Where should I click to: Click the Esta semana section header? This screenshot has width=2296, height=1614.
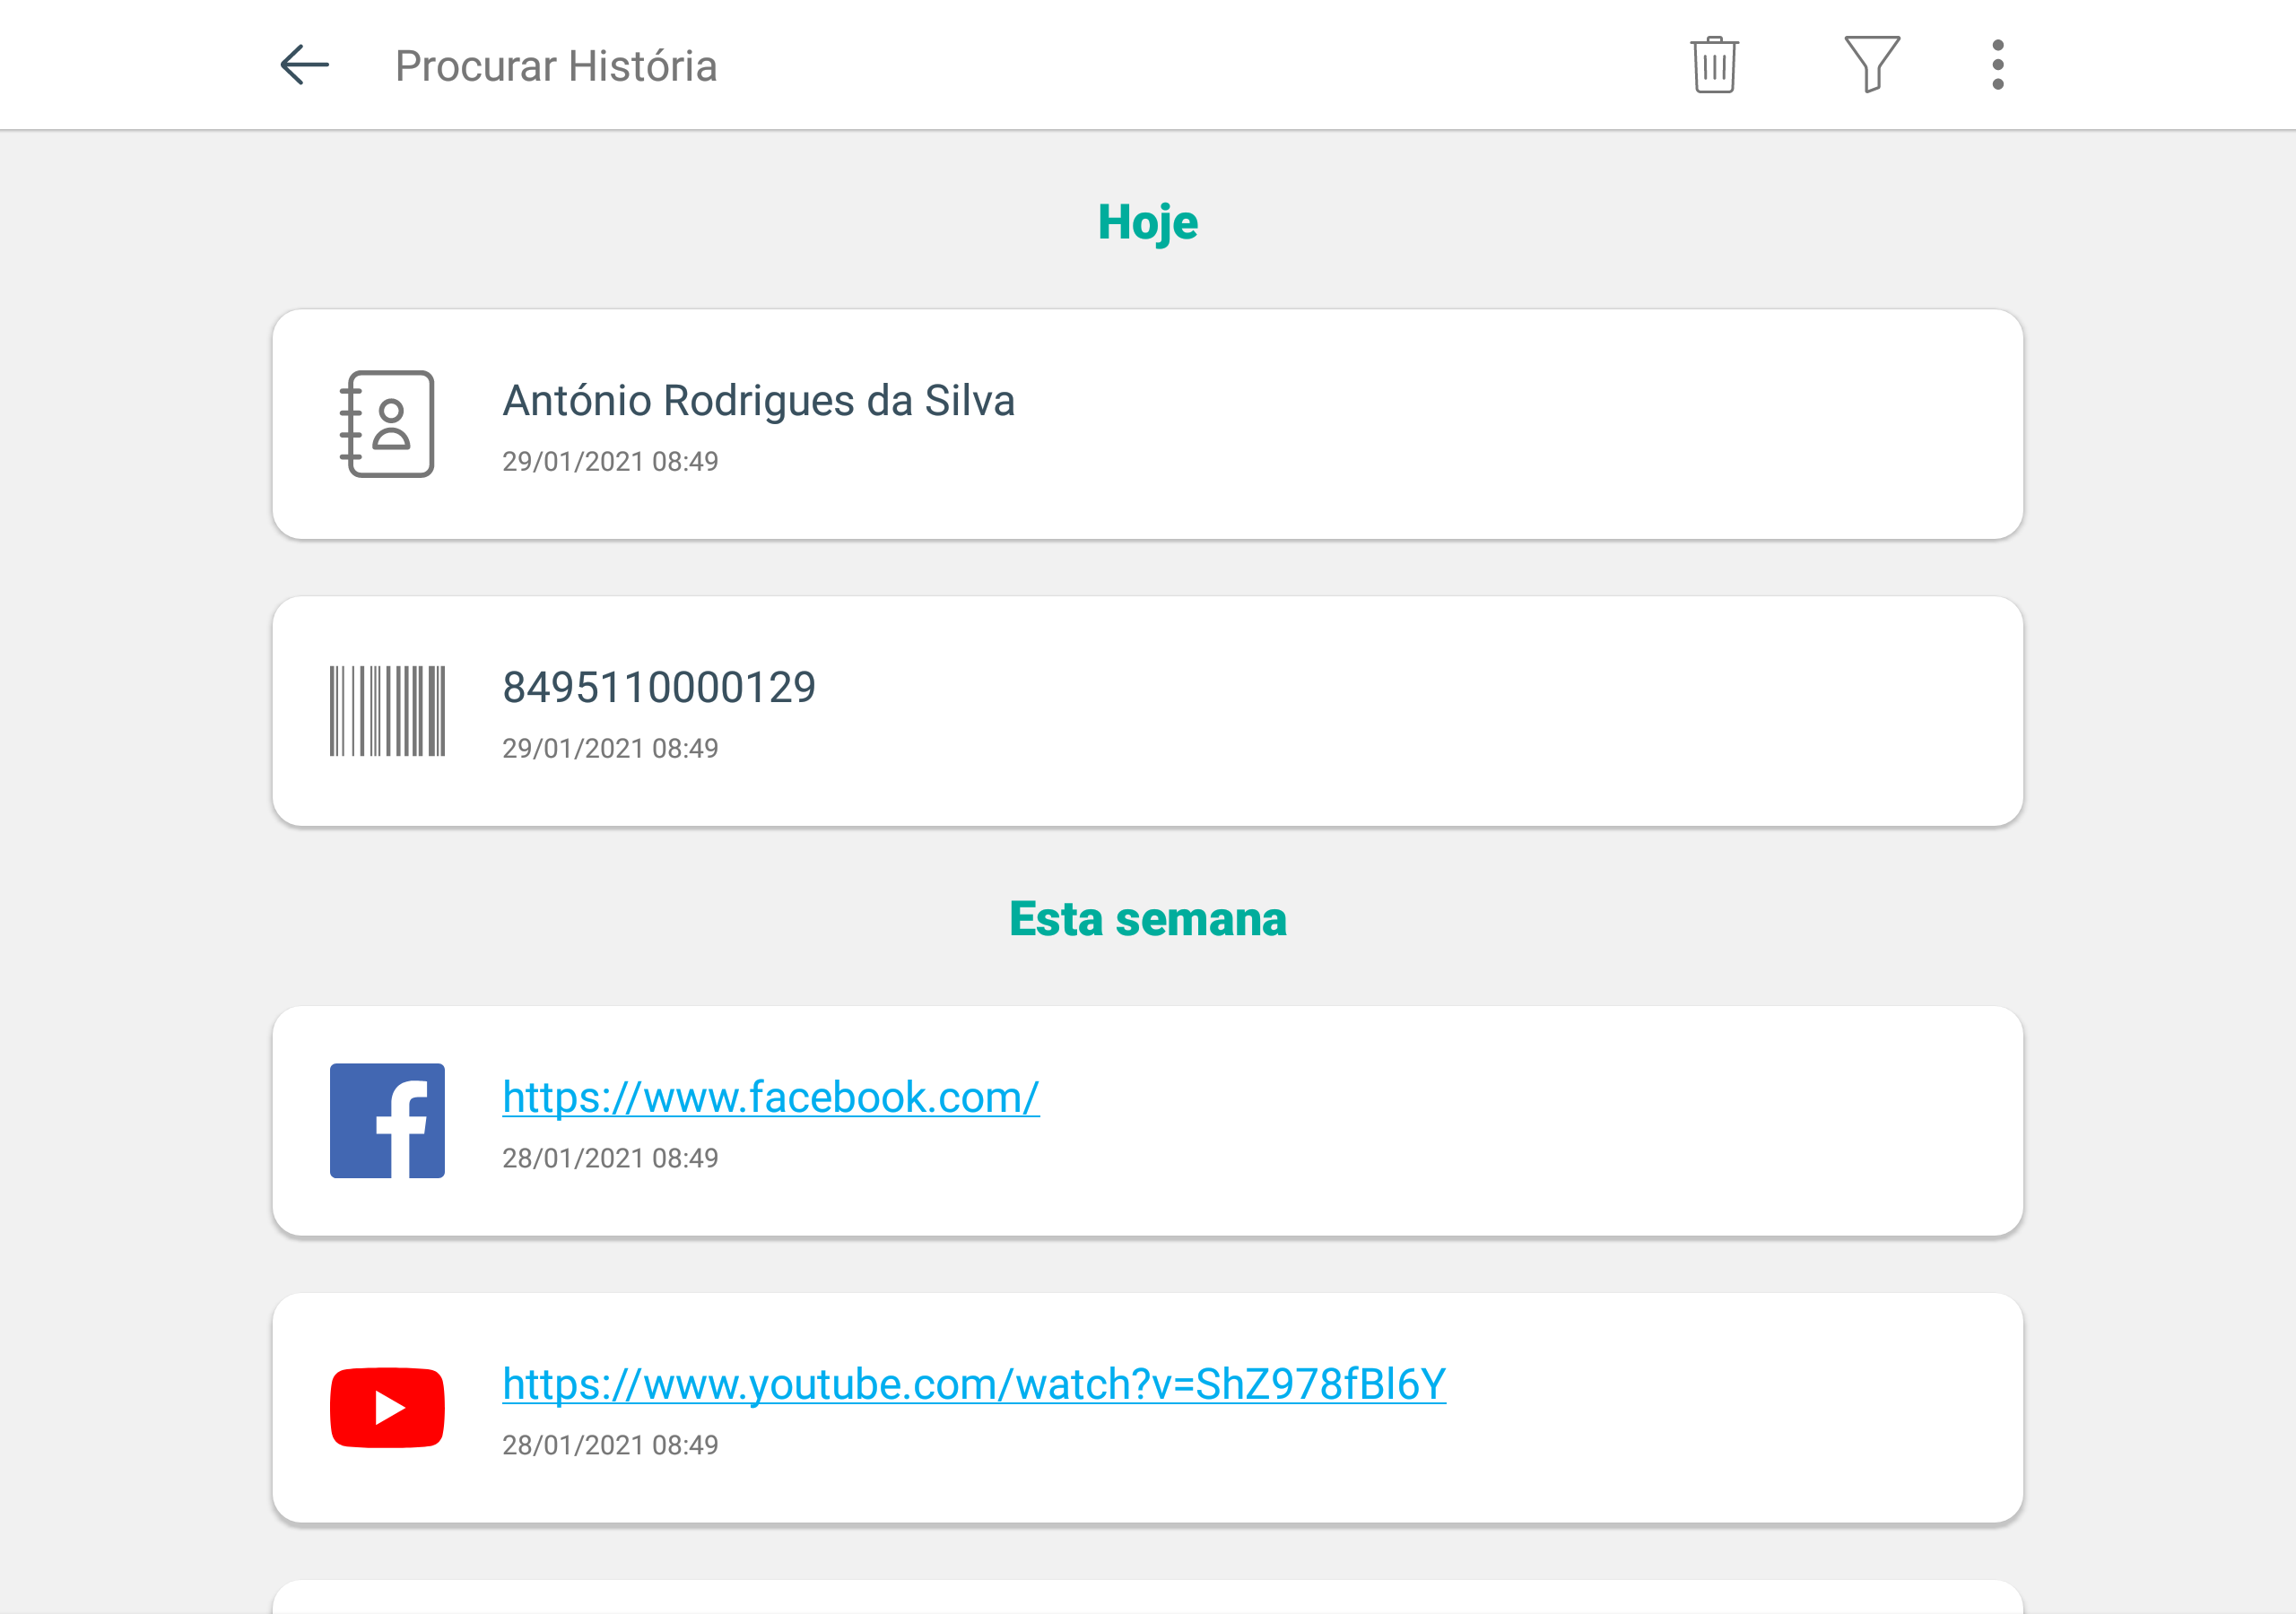pos(1147,919)
